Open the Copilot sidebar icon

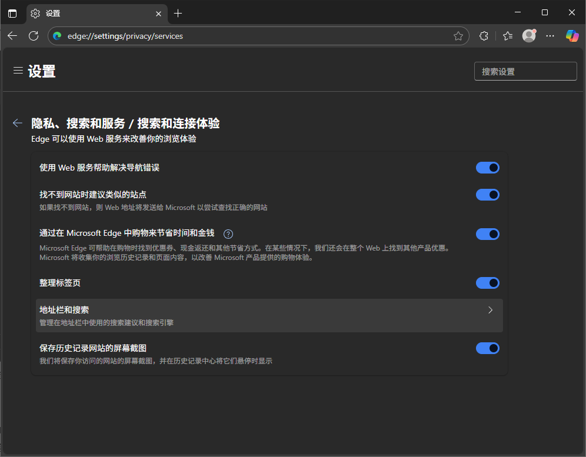[x=572, y=36]
